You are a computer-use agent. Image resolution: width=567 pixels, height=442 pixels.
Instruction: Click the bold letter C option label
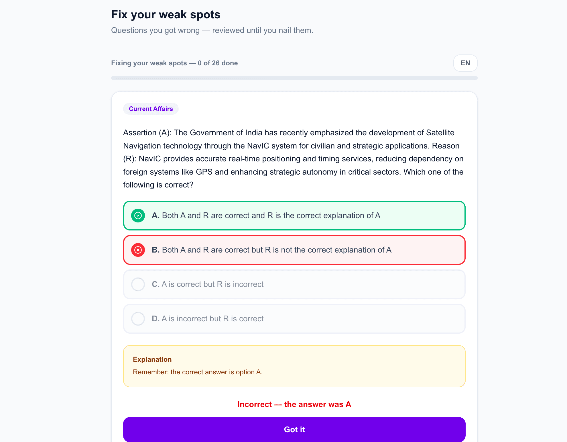click(x=155, y=284)
